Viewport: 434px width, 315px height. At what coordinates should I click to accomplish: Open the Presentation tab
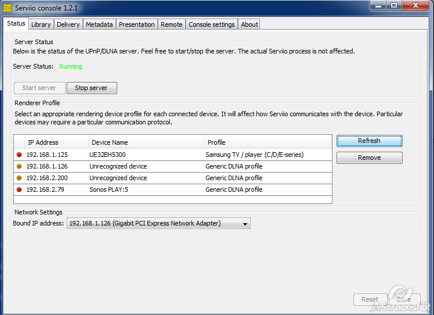[137, 24]
